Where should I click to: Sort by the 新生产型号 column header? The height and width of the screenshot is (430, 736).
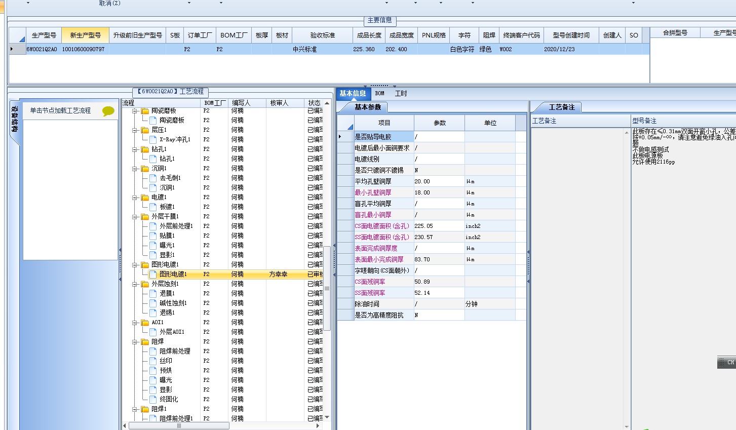click(x=85, y=35)
